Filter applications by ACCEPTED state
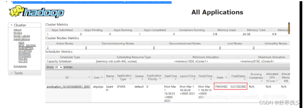The height and width of the screenshot is (108, 305). (x=25, y=51)
